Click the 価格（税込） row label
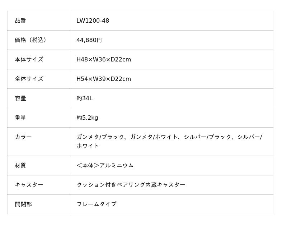This screenshot has height=225, width=287. [31, 40]
